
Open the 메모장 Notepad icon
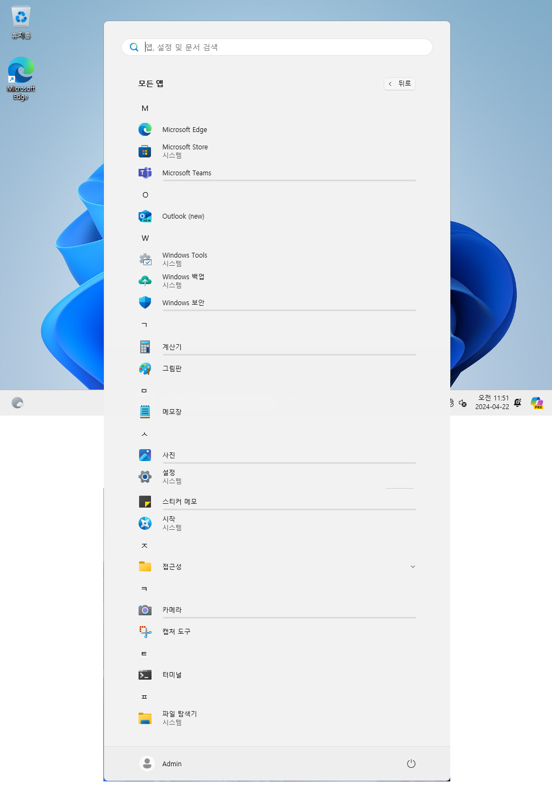[x=145, y=412]
